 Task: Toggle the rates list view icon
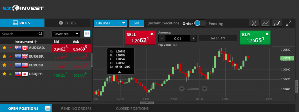coord(87,34)
